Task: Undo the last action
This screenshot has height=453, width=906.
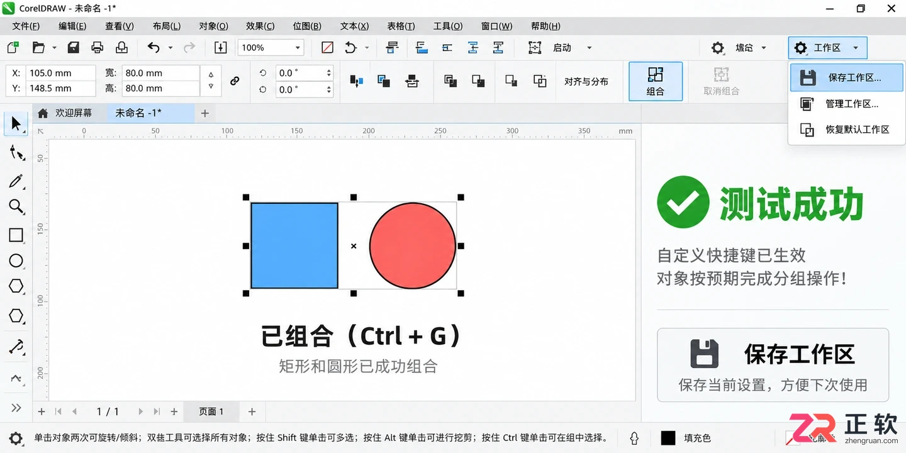Action: (154, 48)
